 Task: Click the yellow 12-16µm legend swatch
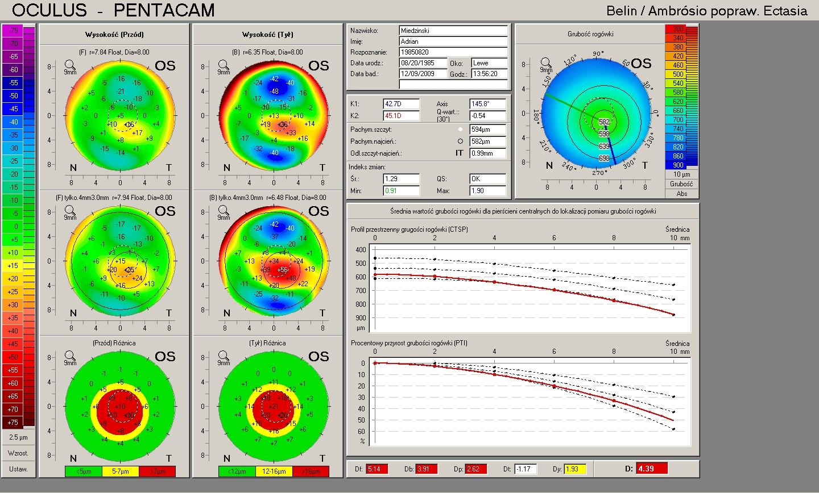(x=274, y=471)
